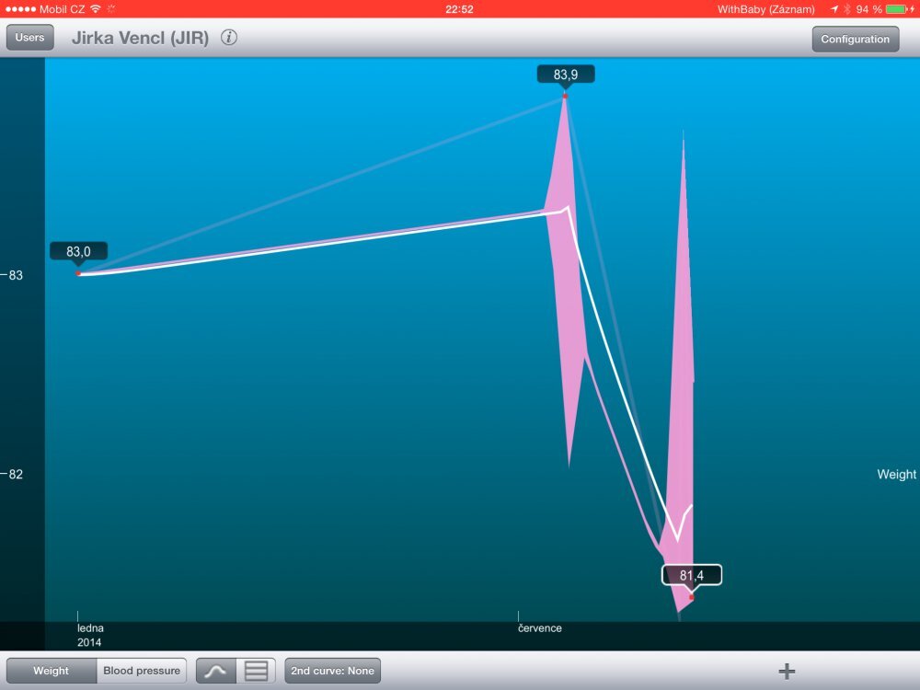Tap the 83,9 peak data label
920x690 pixels.
566,75
